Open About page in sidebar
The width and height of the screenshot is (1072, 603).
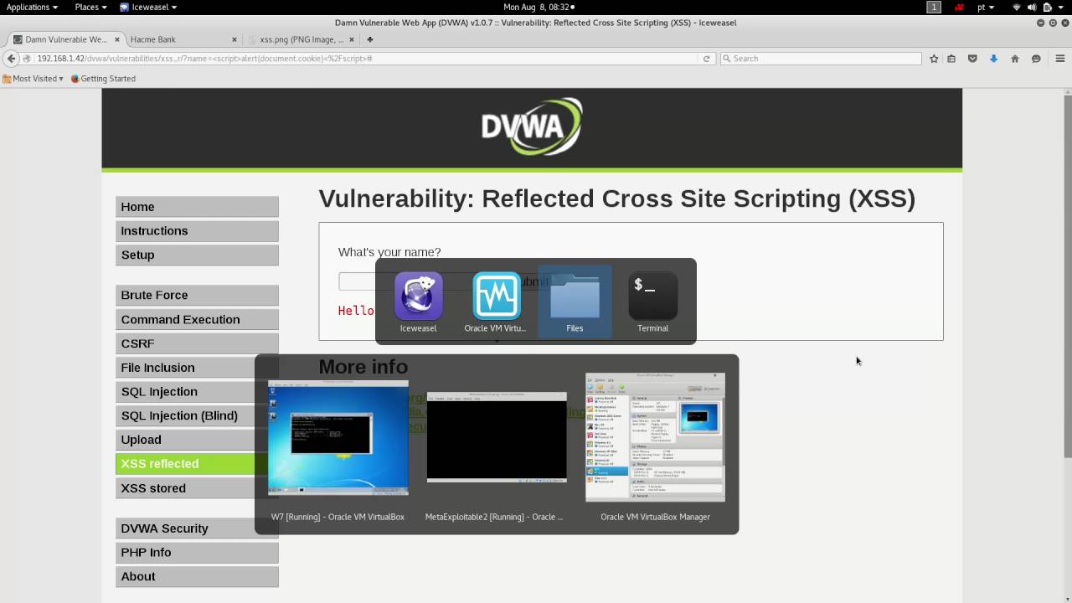pos(197,576)
